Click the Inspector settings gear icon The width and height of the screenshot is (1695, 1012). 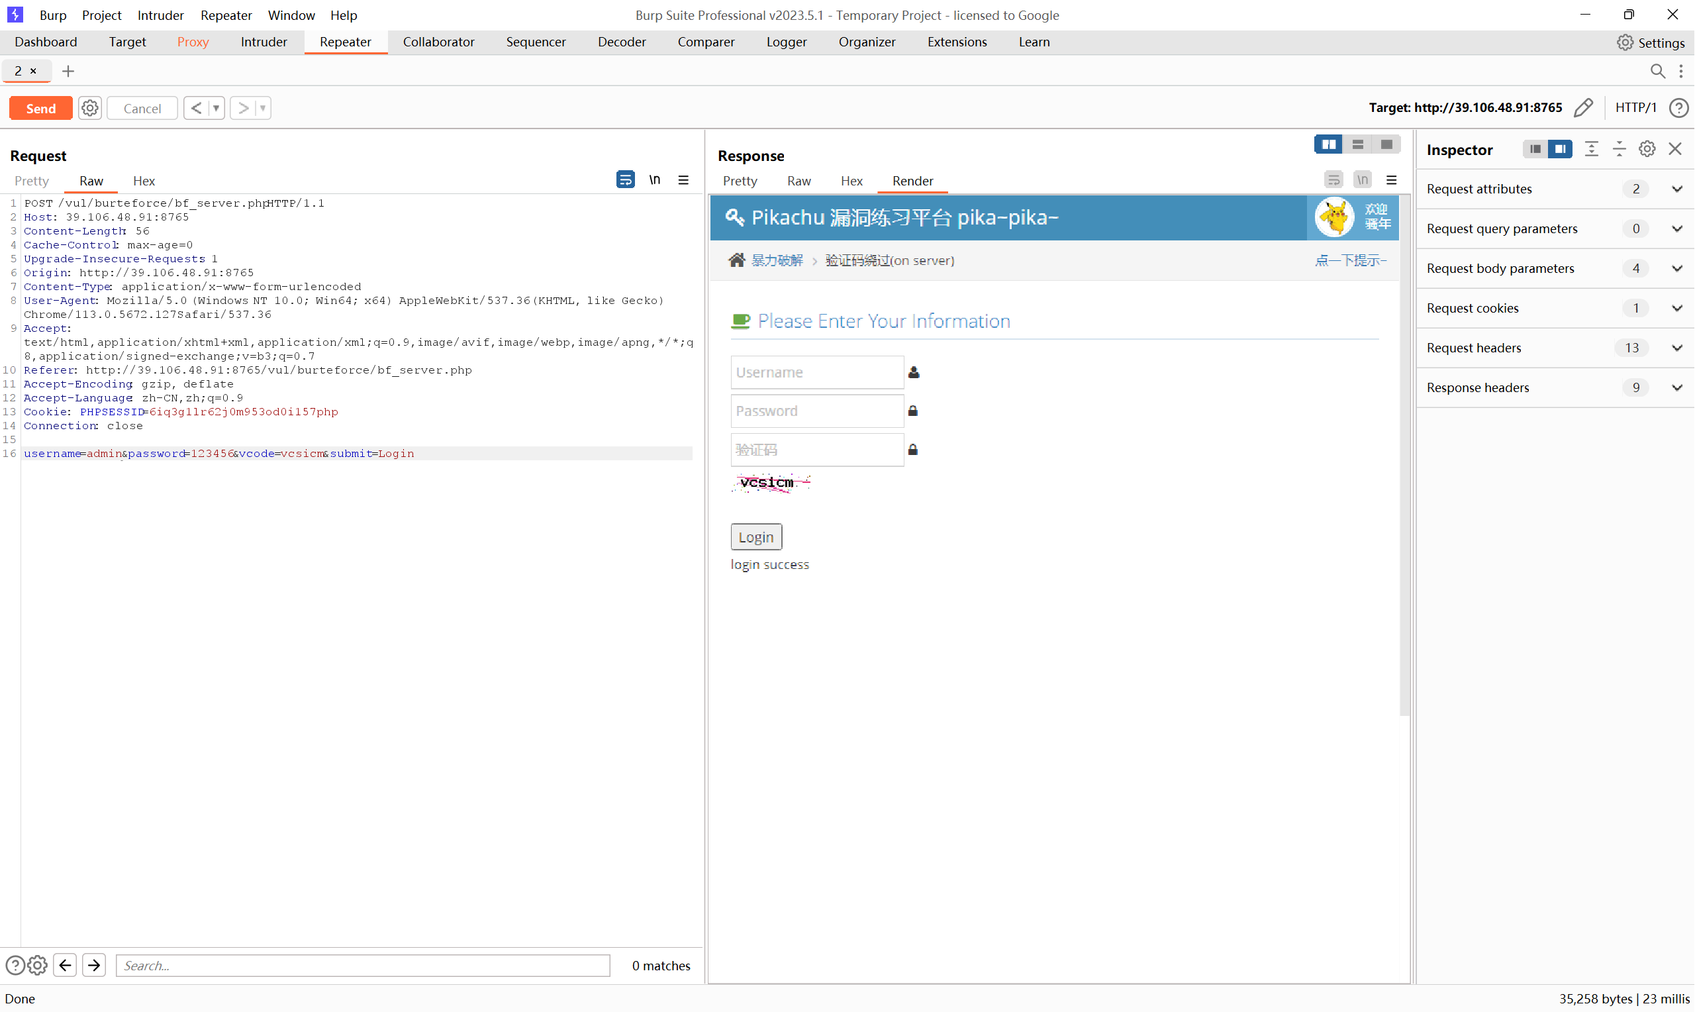[x=1647, y=149]
